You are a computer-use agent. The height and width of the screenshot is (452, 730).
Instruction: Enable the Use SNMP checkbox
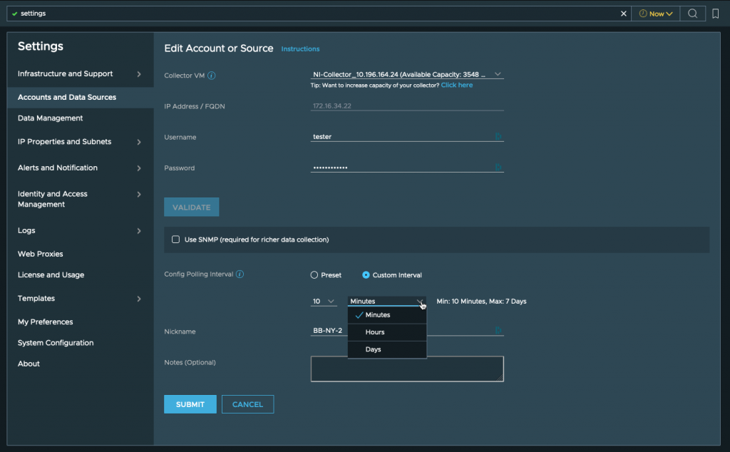(175, 240)
